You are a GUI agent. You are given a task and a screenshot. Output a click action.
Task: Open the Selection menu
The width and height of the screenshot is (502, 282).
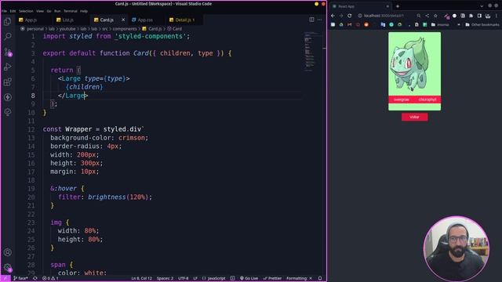(26, 11)
